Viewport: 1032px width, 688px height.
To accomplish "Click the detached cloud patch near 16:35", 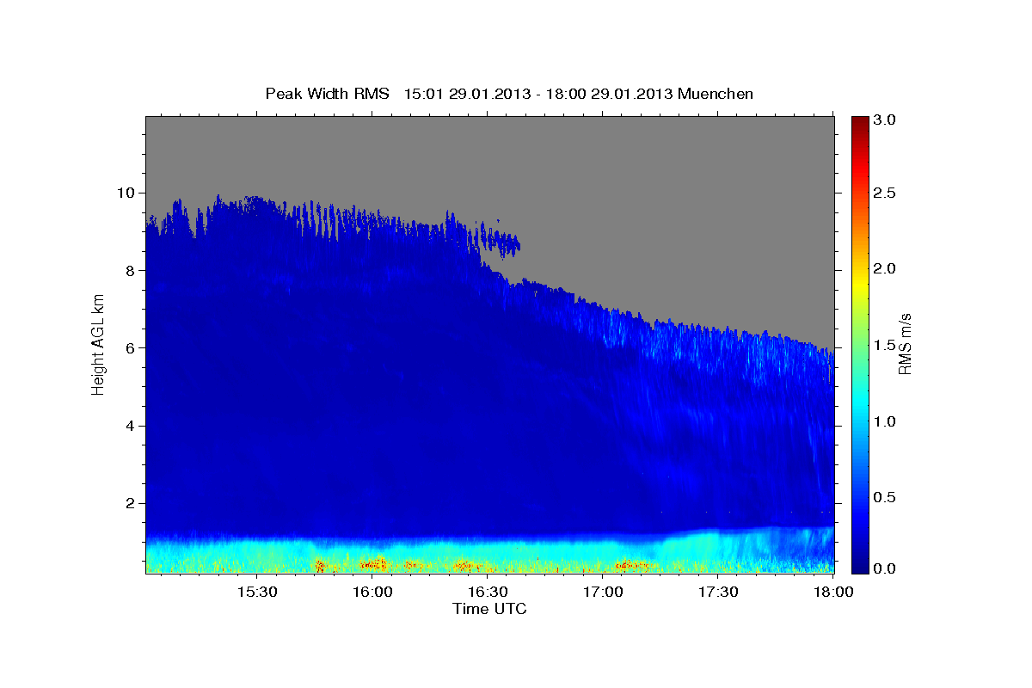I will click(x=501, y=242).
